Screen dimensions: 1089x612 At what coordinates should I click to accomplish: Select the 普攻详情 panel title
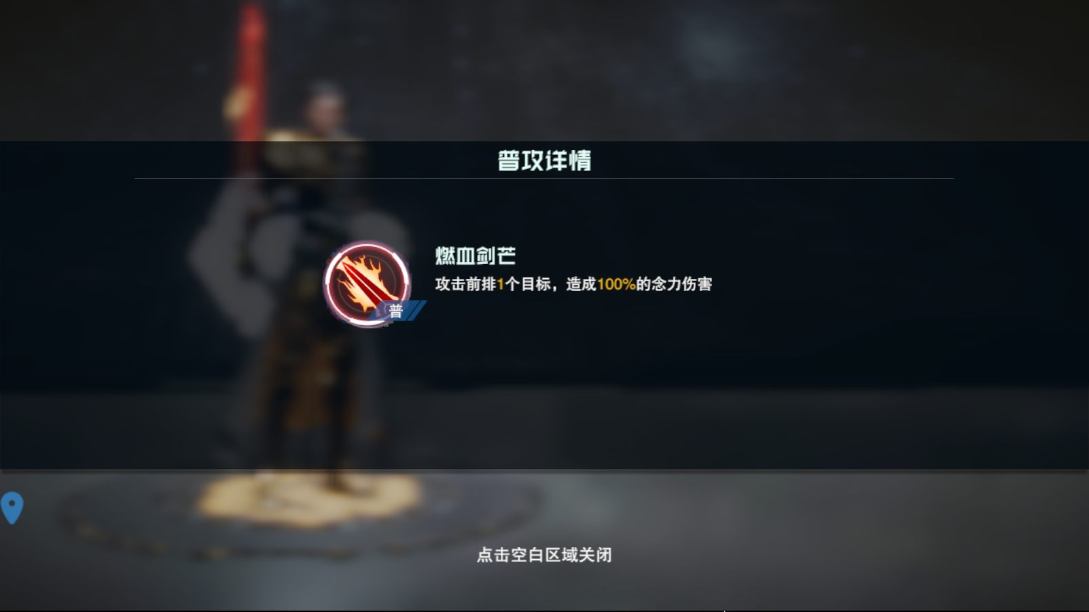click(544, 161)
